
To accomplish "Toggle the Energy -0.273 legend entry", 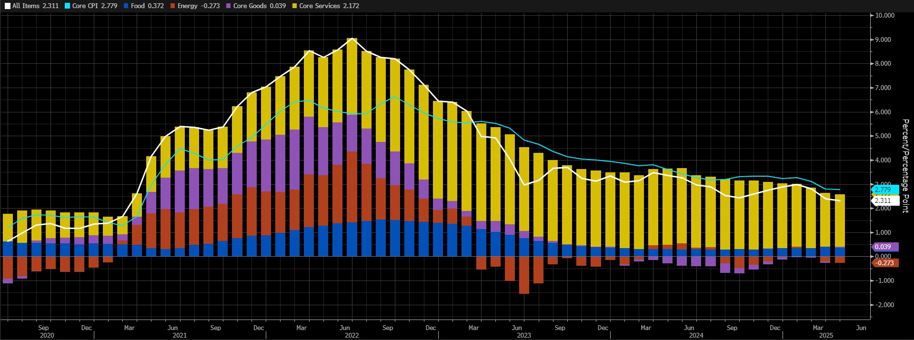I will pos(195,6).
